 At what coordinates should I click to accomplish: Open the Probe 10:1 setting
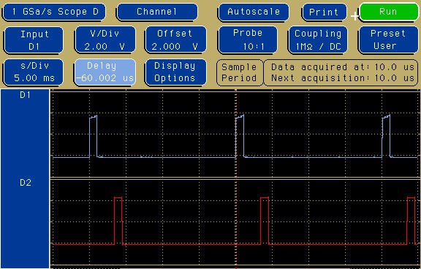click(248, 40)
